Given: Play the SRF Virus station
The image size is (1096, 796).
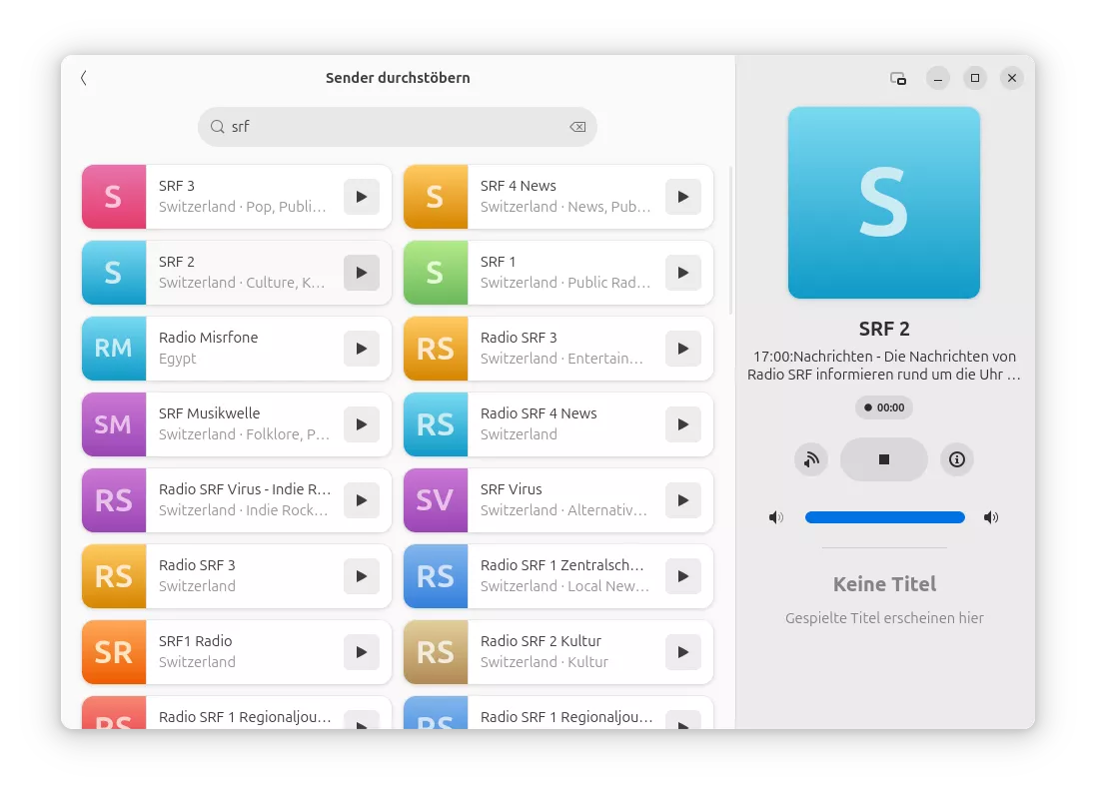Looking at the screenshot, I should 682,500.
